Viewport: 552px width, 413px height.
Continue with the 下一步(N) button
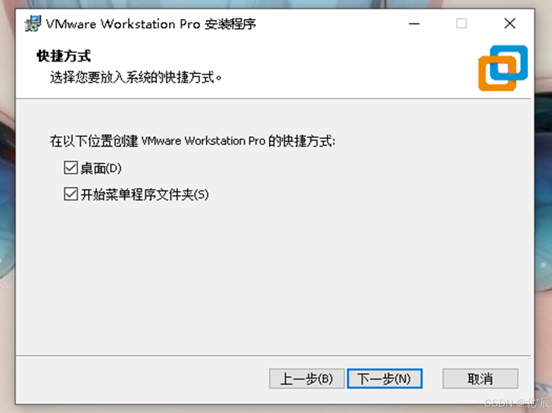(385, 378)
